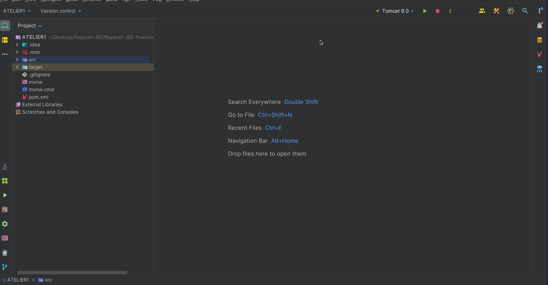The height and width of the screenshot is (285, 548).
Task: Click the red Debug bug icon
Action: [437, 11]
